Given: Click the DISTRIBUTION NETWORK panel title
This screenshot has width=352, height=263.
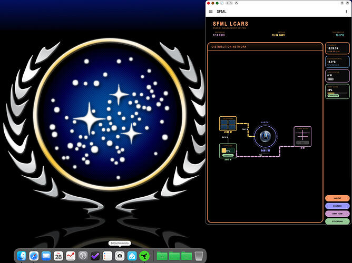Looking at the screenshot, I should [229, 47].
